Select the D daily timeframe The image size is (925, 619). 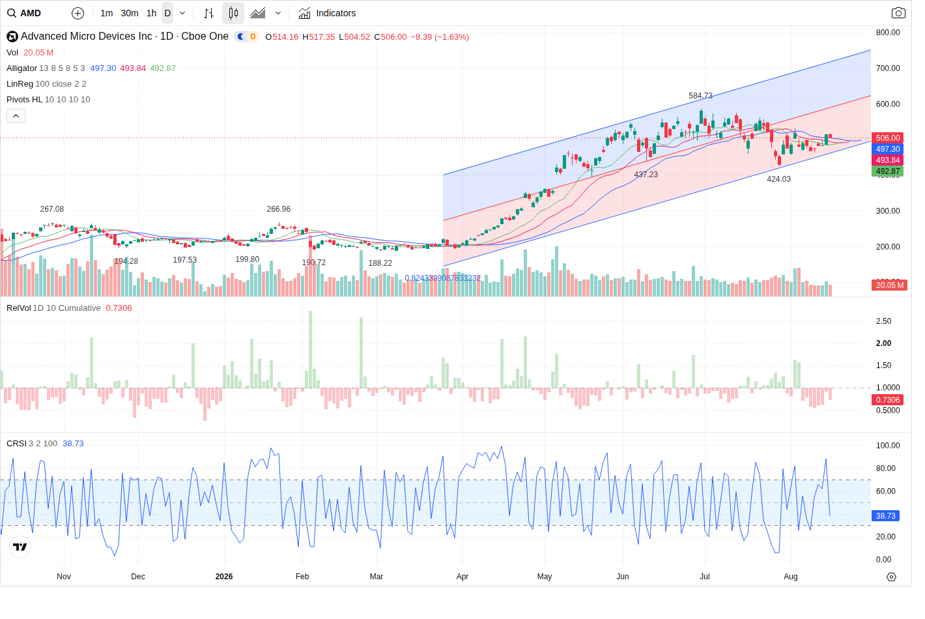pos(167,13)
